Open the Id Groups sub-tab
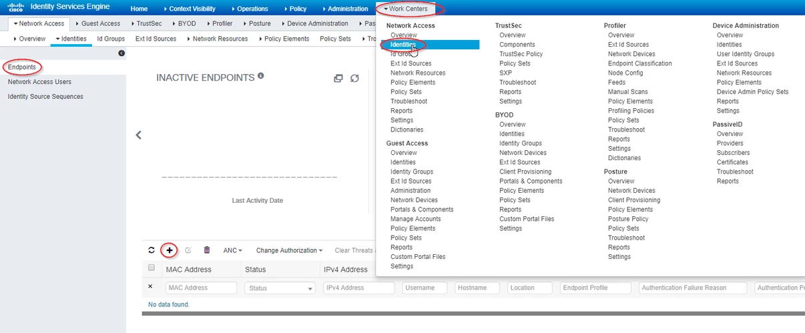This screenshot has height=333, width=805. [111, 39]
